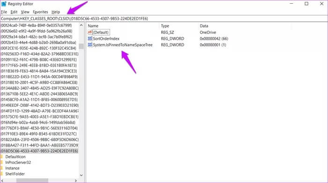
Task: Select key starting with {014FD11D-1299-48AD
Action: 39,111
